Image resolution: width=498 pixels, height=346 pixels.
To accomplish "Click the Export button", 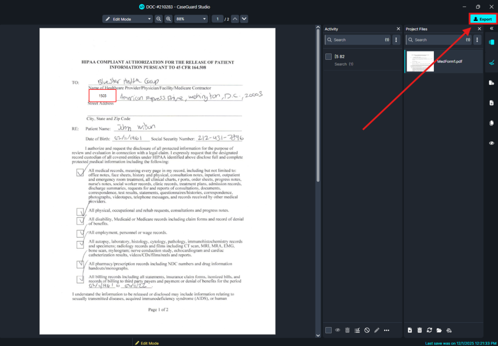I will [x=482, y=19].
